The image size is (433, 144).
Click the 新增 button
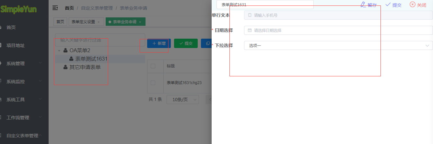(x=159, y=43)
